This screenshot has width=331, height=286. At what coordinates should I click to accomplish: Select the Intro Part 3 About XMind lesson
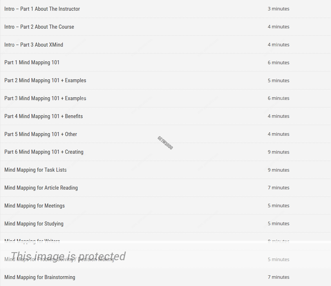[x=34, y=45]
